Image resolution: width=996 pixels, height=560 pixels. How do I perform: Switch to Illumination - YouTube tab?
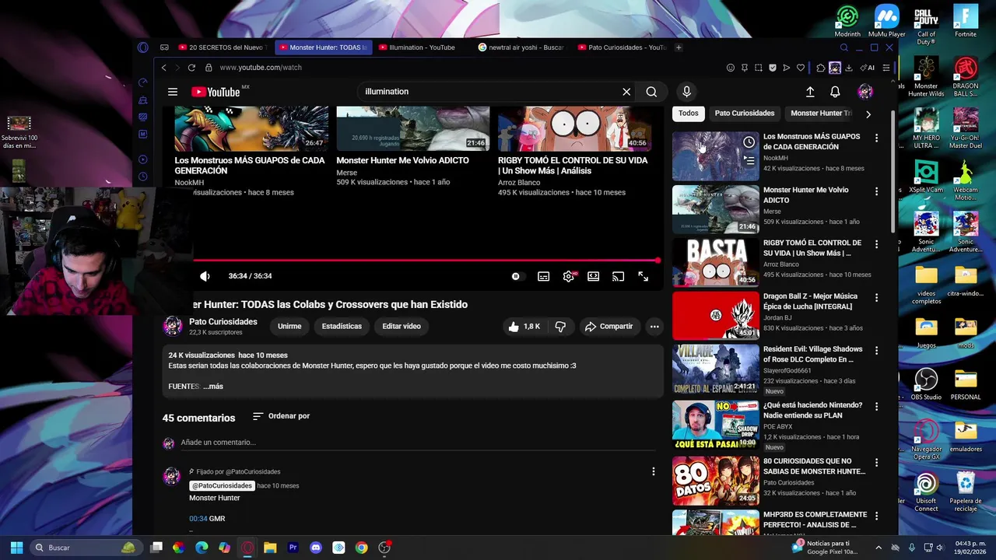[x=422, y=47]
